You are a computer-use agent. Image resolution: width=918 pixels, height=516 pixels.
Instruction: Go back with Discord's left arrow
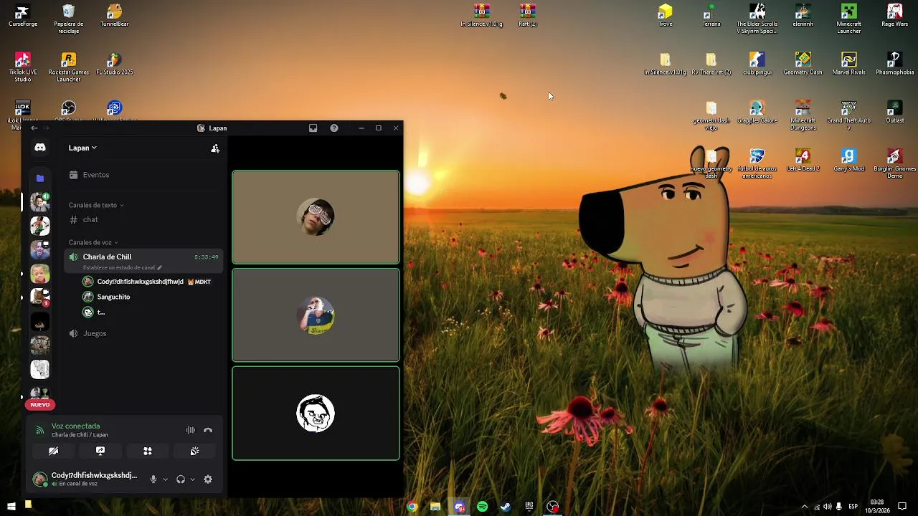coord(34,128)
